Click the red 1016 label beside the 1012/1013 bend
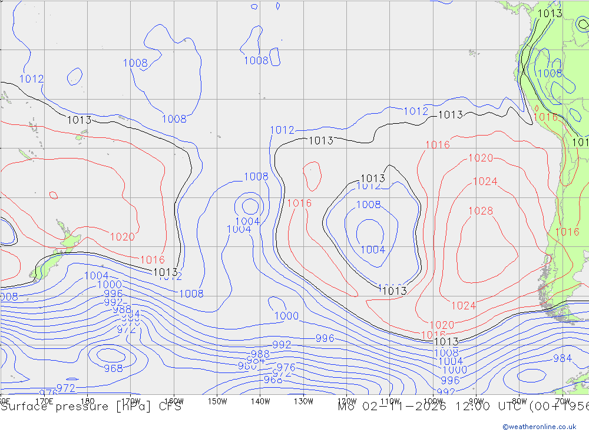Image resolution: width=589 pixels, height=432 pixels. coord(299,203)
